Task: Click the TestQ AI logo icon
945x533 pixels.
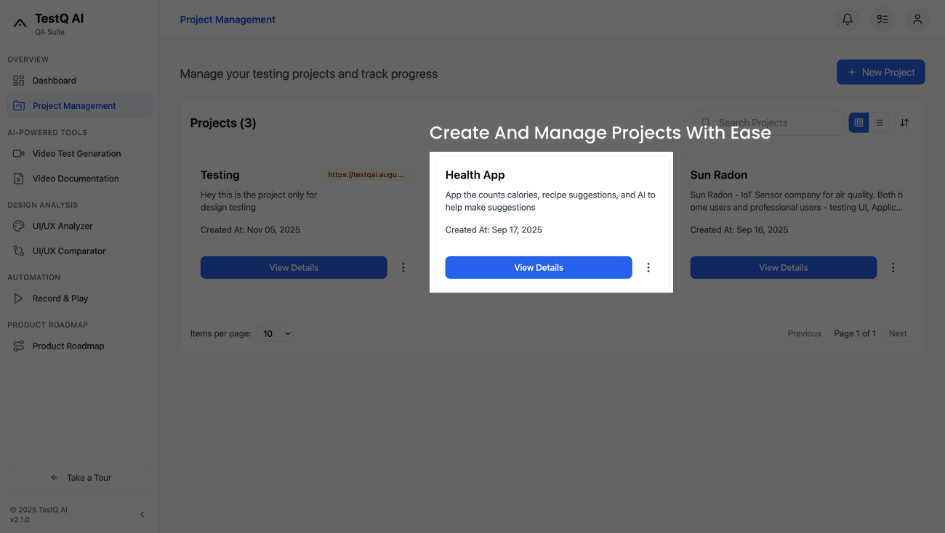Action: click(20, 23)
